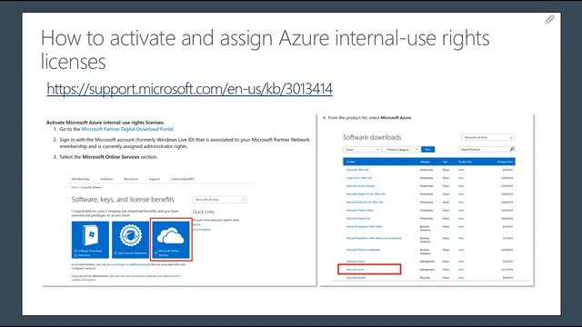Image resolution: width=582 pixels, height=327 pixels.
Task: Expand the Cloud filter dropdown
Action: click(362, 149)
